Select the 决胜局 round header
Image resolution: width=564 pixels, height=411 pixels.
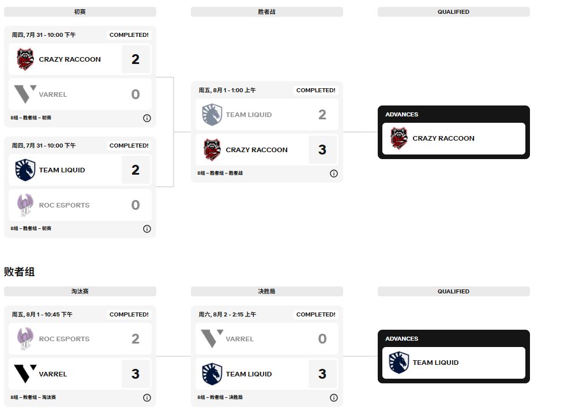(267, 292)
